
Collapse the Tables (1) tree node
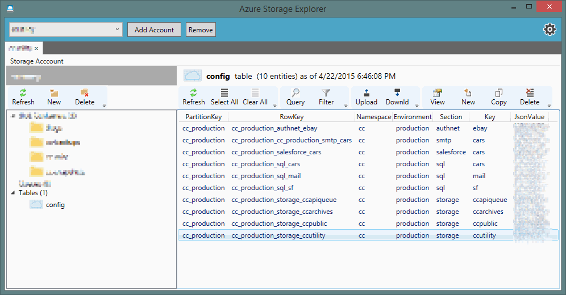point(13,193)
